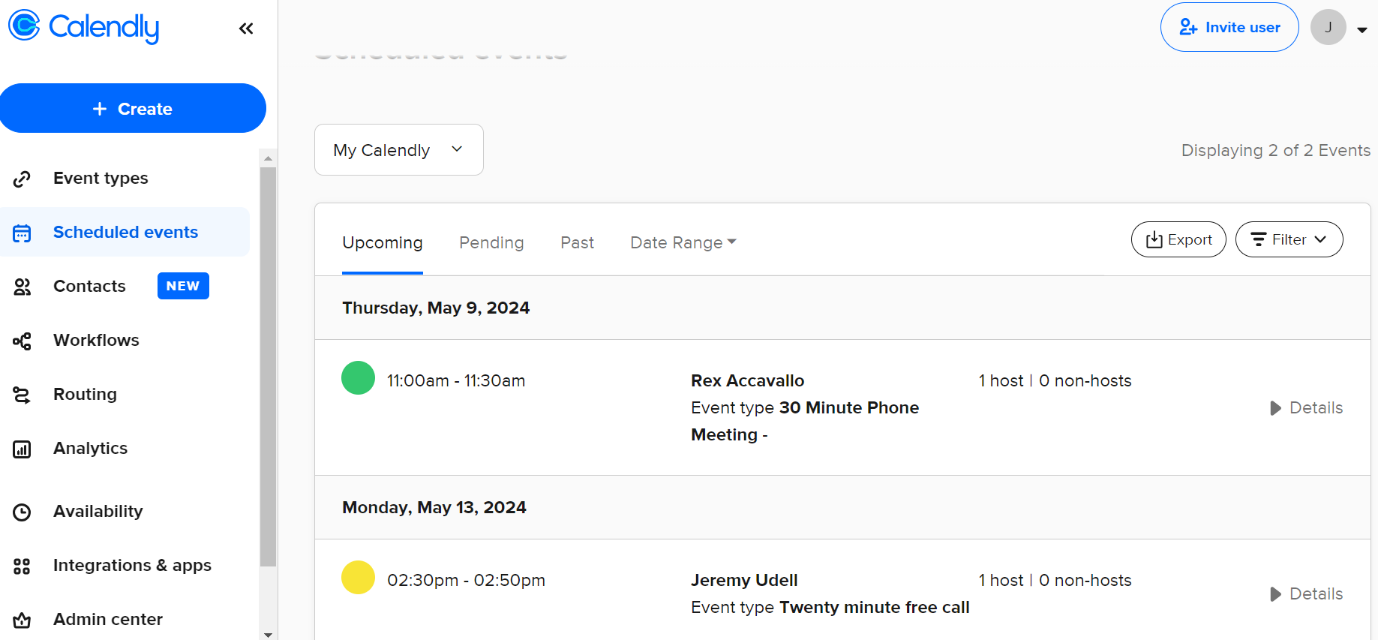
Task: Open Routing from the sidebar icon
Action: [x=23, y=395]
